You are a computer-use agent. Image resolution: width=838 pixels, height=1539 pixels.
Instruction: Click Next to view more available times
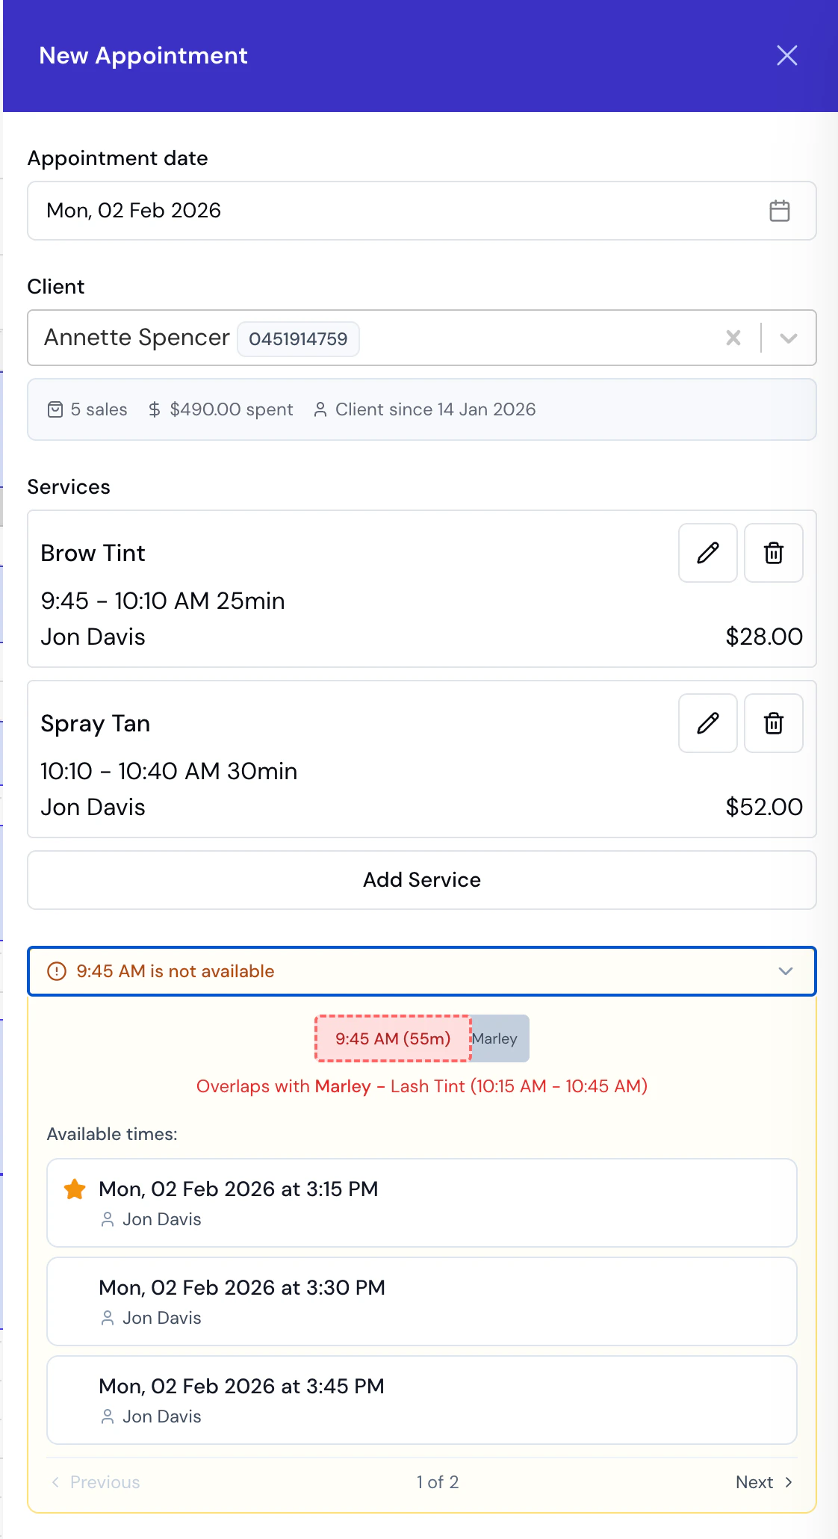coord(762,1482)
